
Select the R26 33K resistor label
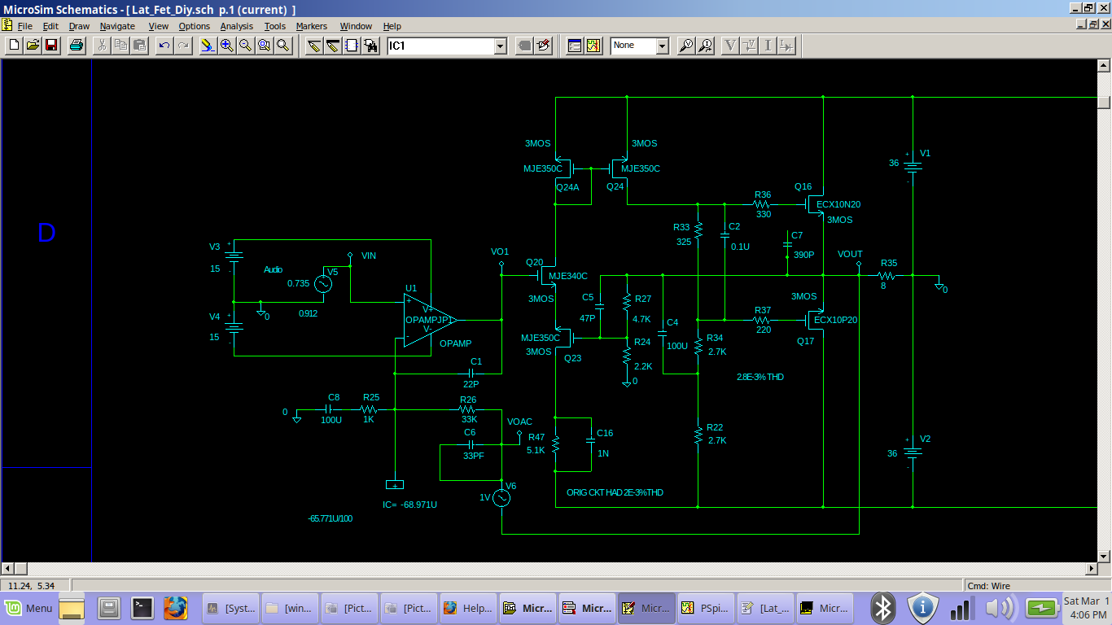point(468,409)
